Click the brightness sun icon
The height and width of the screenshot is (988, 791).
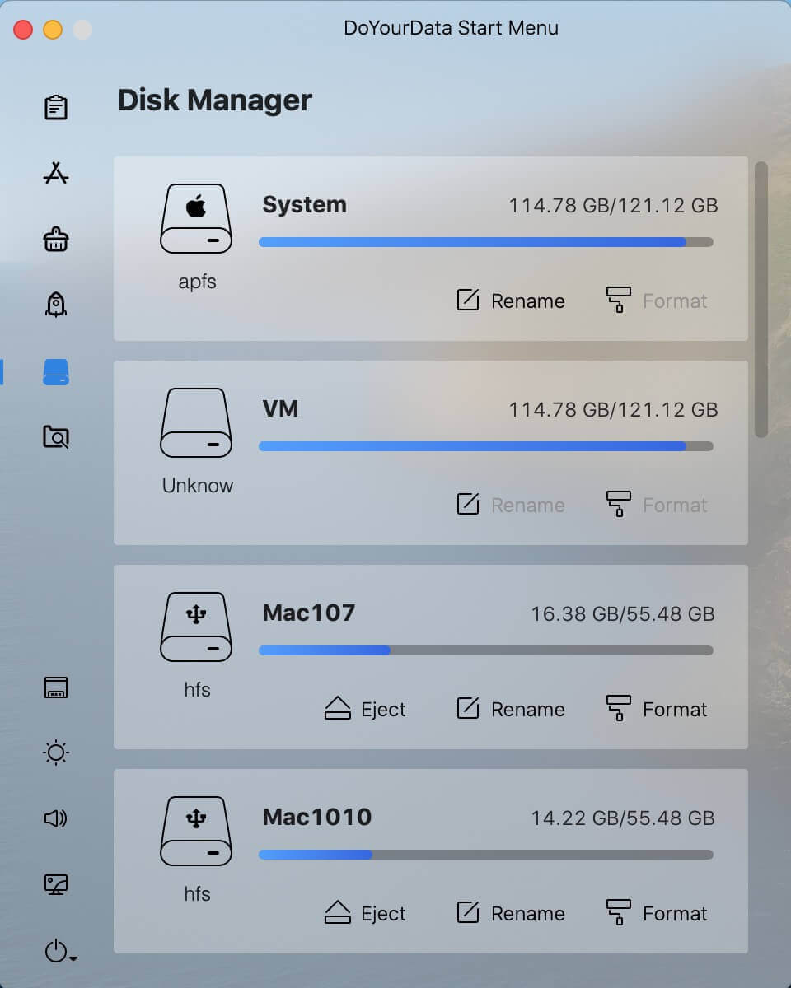[x=56, y=753]
